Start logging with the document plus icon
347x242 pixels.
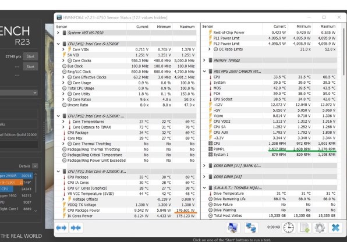[304, 227]
